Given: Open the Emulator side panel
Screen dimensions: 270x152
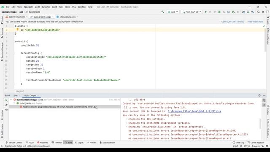Looking at the screenshot, I should click(x=268, y=110).
